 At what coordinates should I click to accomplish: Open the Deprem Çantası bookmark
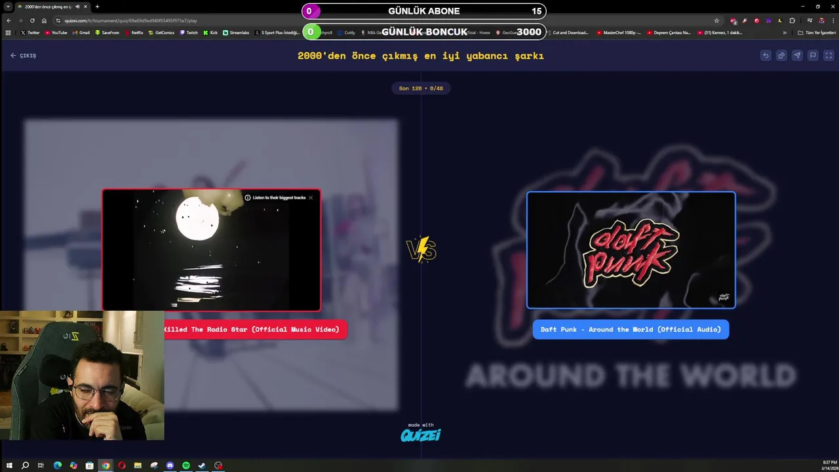(x=669, y=32)
